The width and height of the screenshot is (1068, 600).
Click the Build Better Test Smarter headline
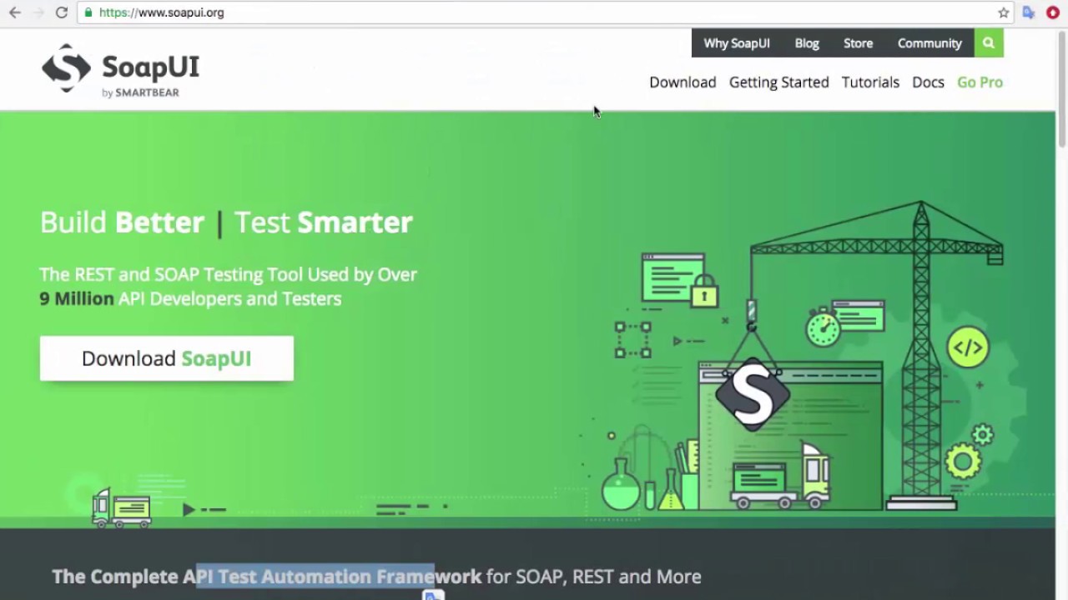point(226,222)
